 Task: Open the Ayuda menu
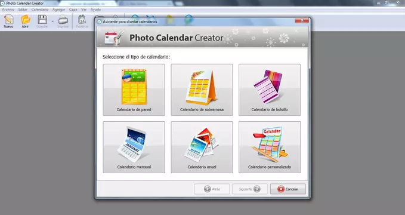coord(95,10)
